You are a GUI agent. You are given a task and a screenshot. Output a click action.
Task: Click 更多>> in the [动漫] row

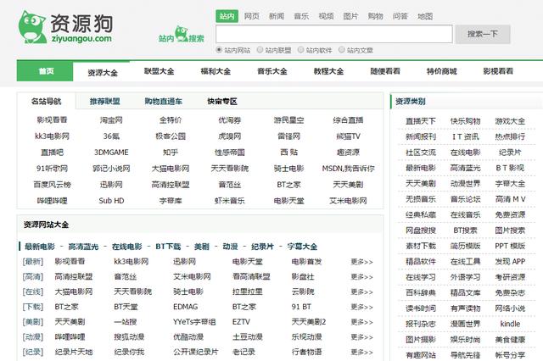coord(361,336)
